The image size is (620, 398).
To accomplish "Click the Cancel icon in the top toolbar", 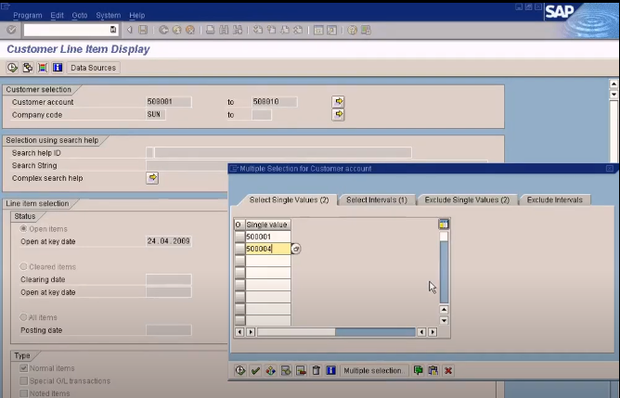I will coord(190,30).
